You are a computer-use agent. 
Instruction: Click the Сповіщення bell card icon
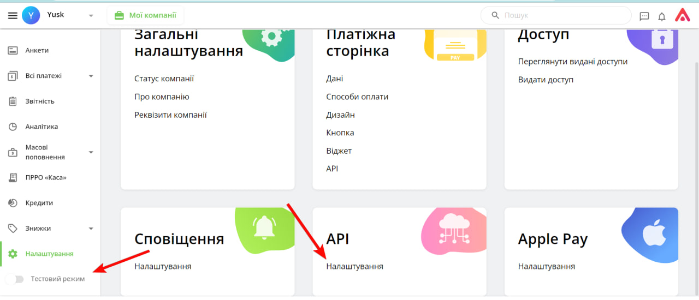pyautogui.click(x=265, y=230)
